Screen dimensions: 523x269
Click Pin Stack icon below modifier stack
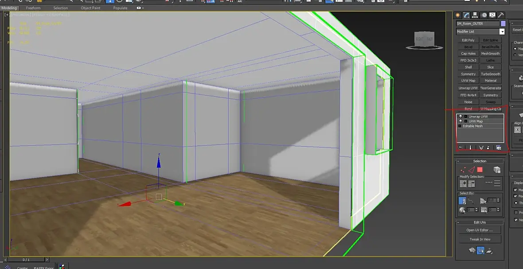point(461,148)
